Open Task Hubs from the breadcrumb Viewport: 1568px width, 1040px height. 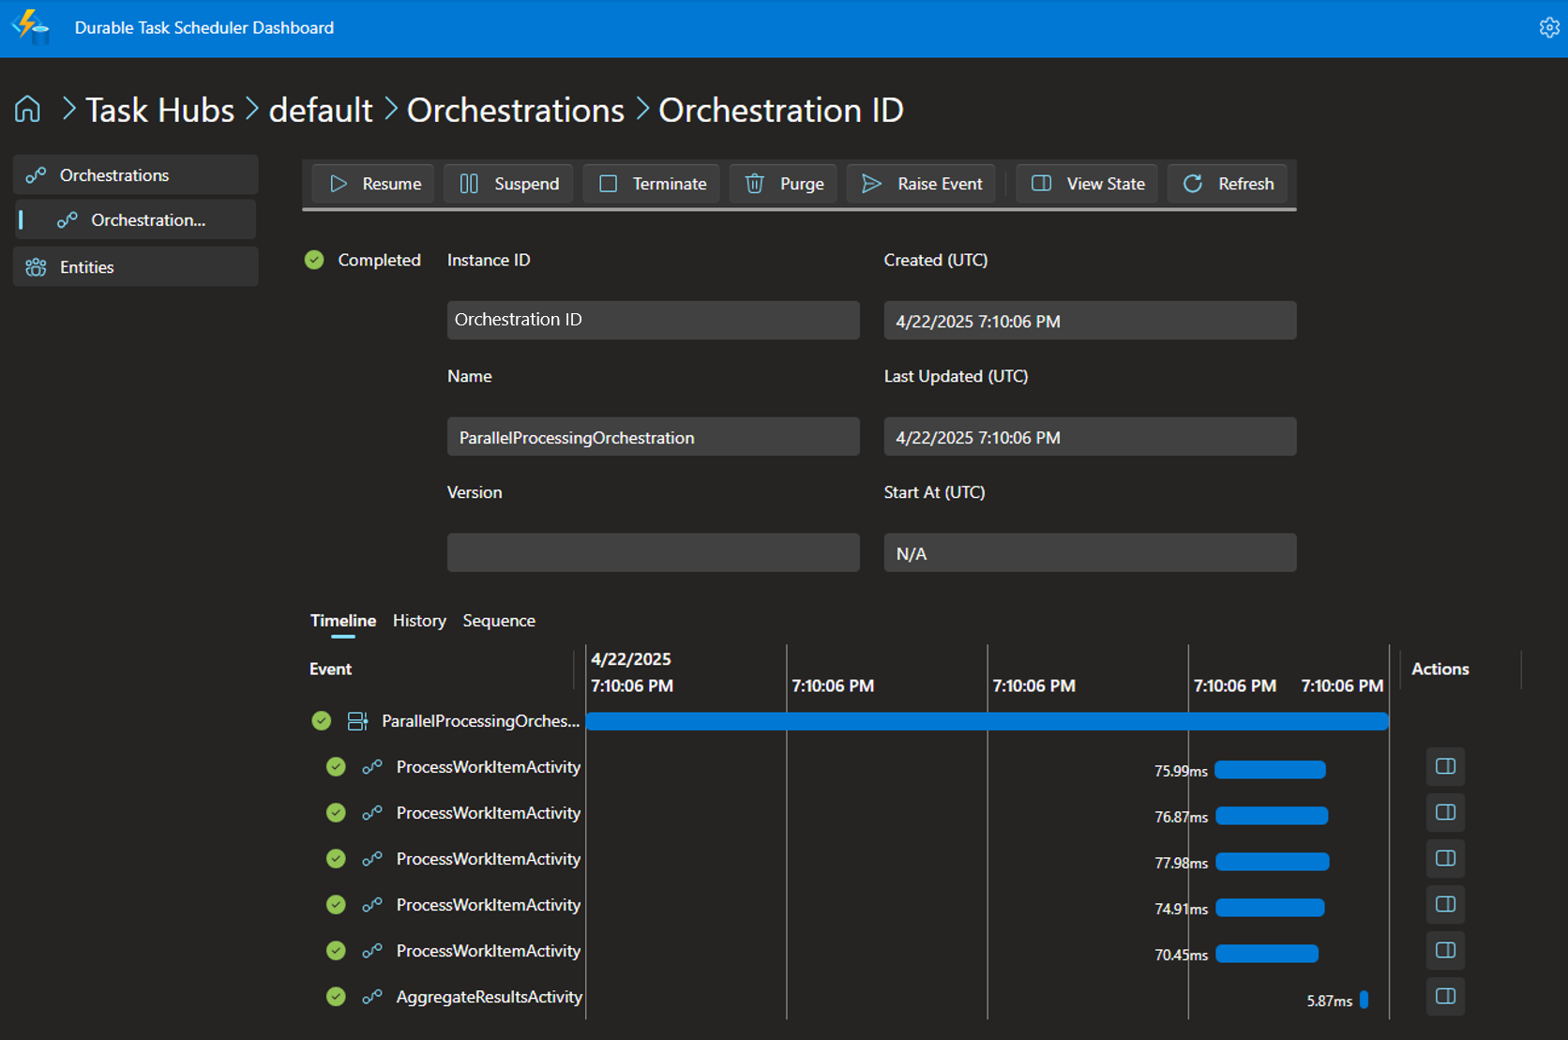pyautogui.click(x=159, y=109)
